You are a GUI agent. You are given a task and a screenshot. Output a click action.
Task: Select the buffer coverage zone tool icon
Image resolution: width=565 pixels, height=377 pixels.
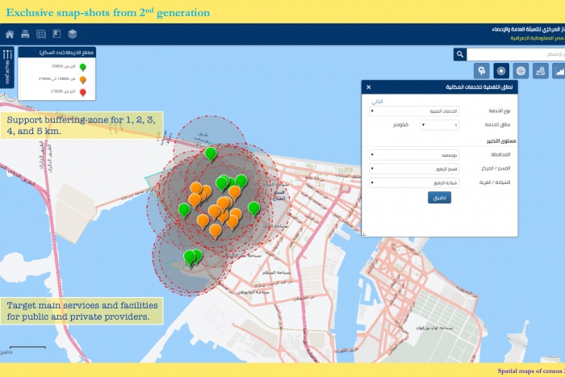tap(501, 71)
